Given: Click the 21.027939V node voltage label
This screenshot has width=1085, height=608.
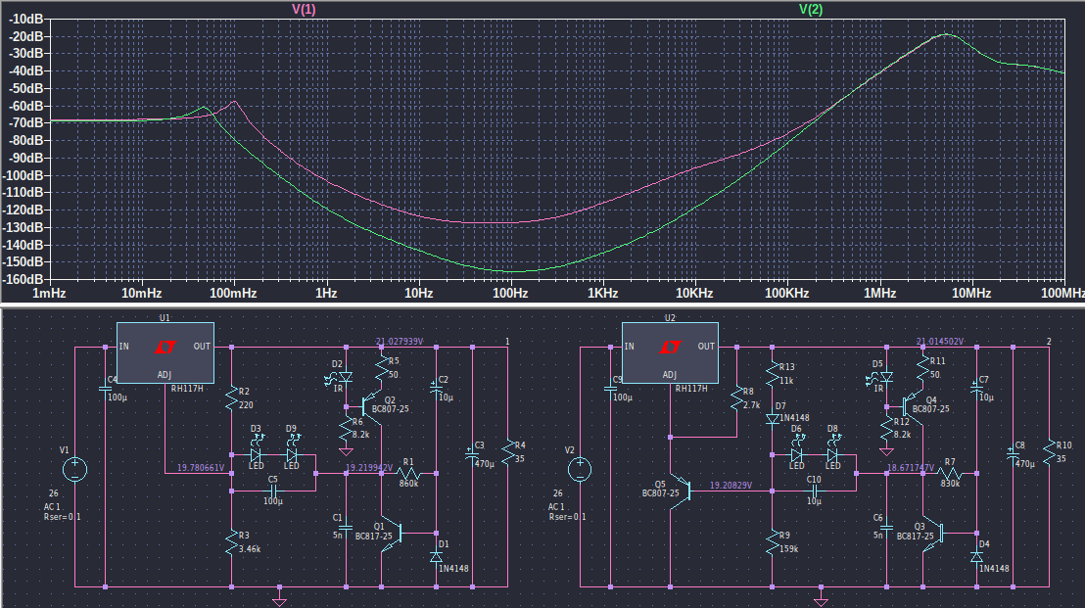Looking at the screenshot, I should pyautogui.click(x=400, y=341).
